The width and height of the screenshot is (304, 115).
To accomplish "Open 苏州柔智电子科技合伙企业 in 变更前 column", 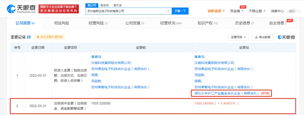I will coord(121,87).
